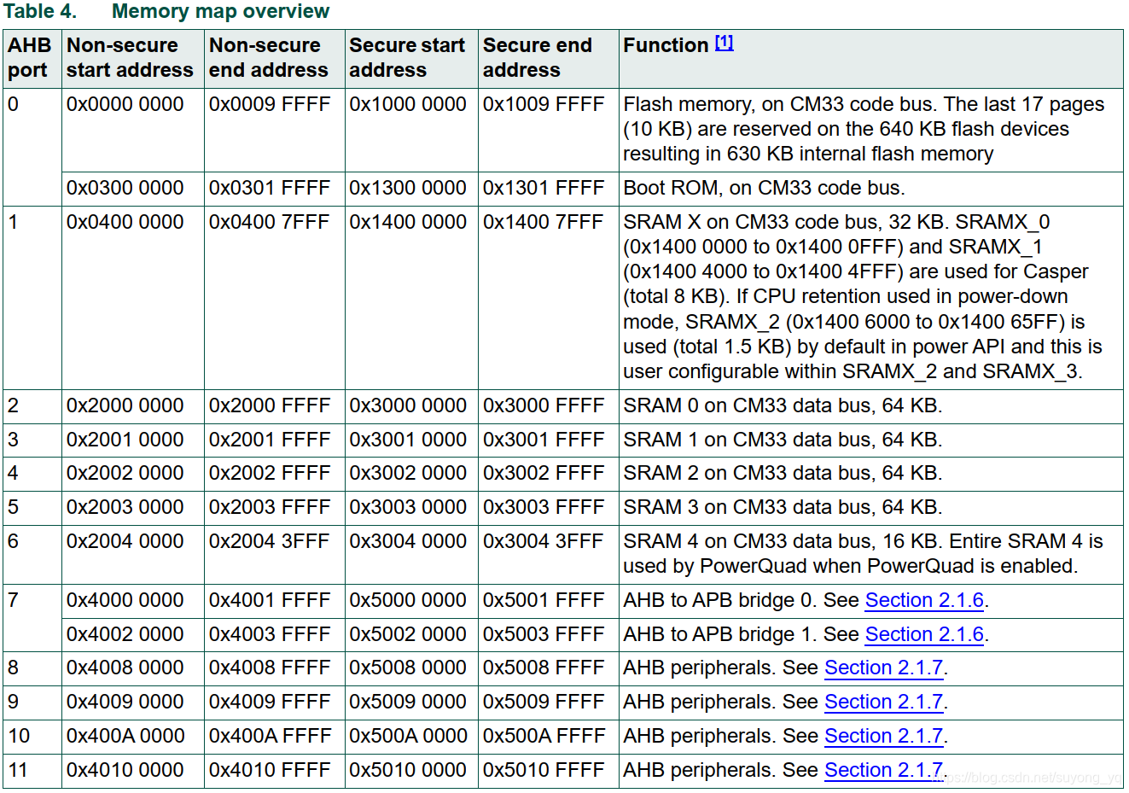Viewport: 1129px width, 793px height.
Task: Click the 'Memory map overview' title
Action: point(220,11)
